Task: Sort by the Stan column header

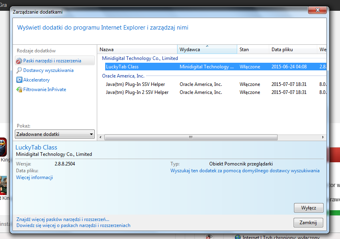Action: click(x=253, y=50)
